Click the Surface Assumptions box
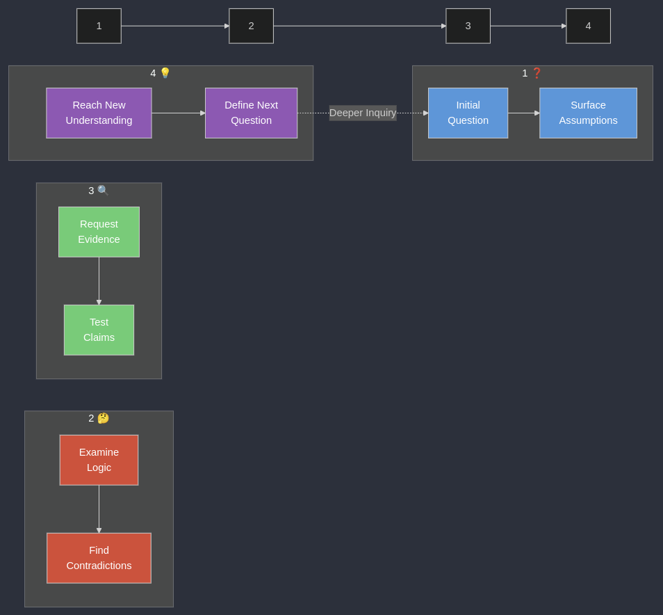Image resolution: width=663 pixels, height=615 pixels. pos(588,113)
